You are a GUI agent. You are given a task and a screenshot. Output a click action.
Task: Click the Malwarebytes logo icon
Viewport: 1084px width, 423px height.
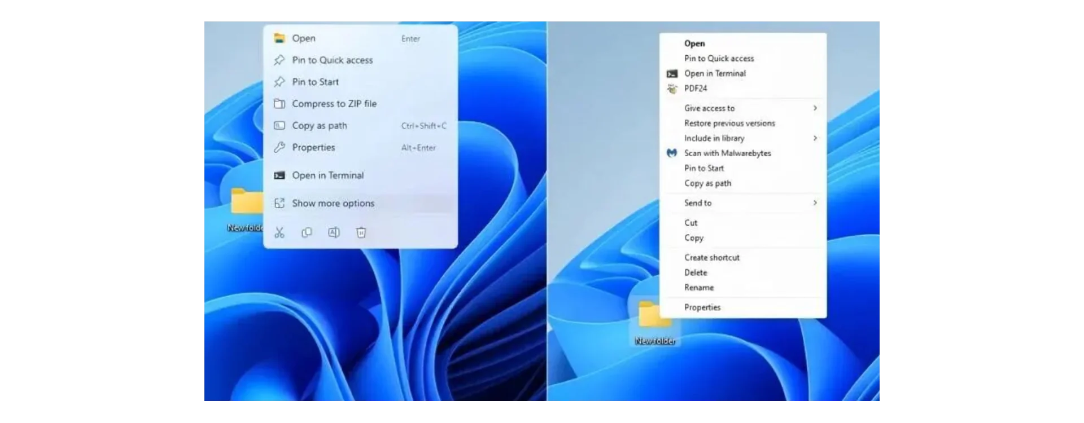click(x=672, y=153)
